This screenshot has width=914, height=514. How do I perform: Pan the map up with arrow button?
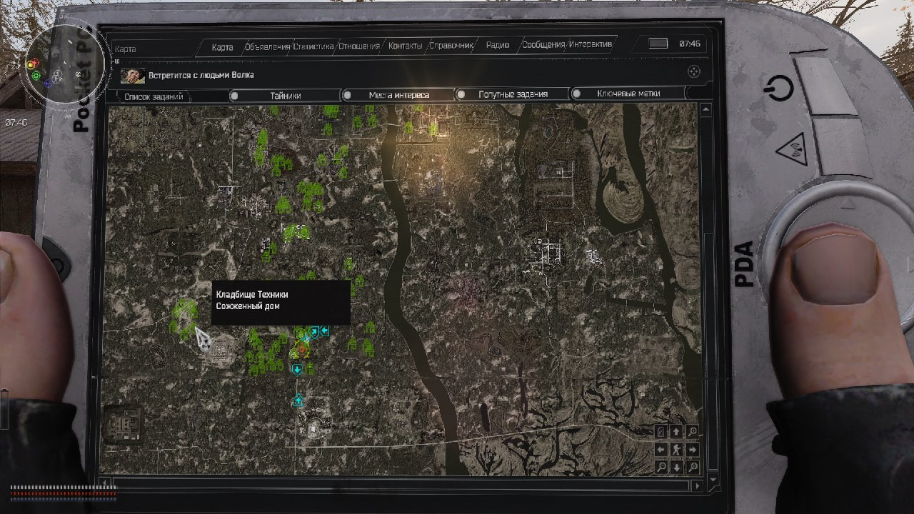click(x=676, y=432)
